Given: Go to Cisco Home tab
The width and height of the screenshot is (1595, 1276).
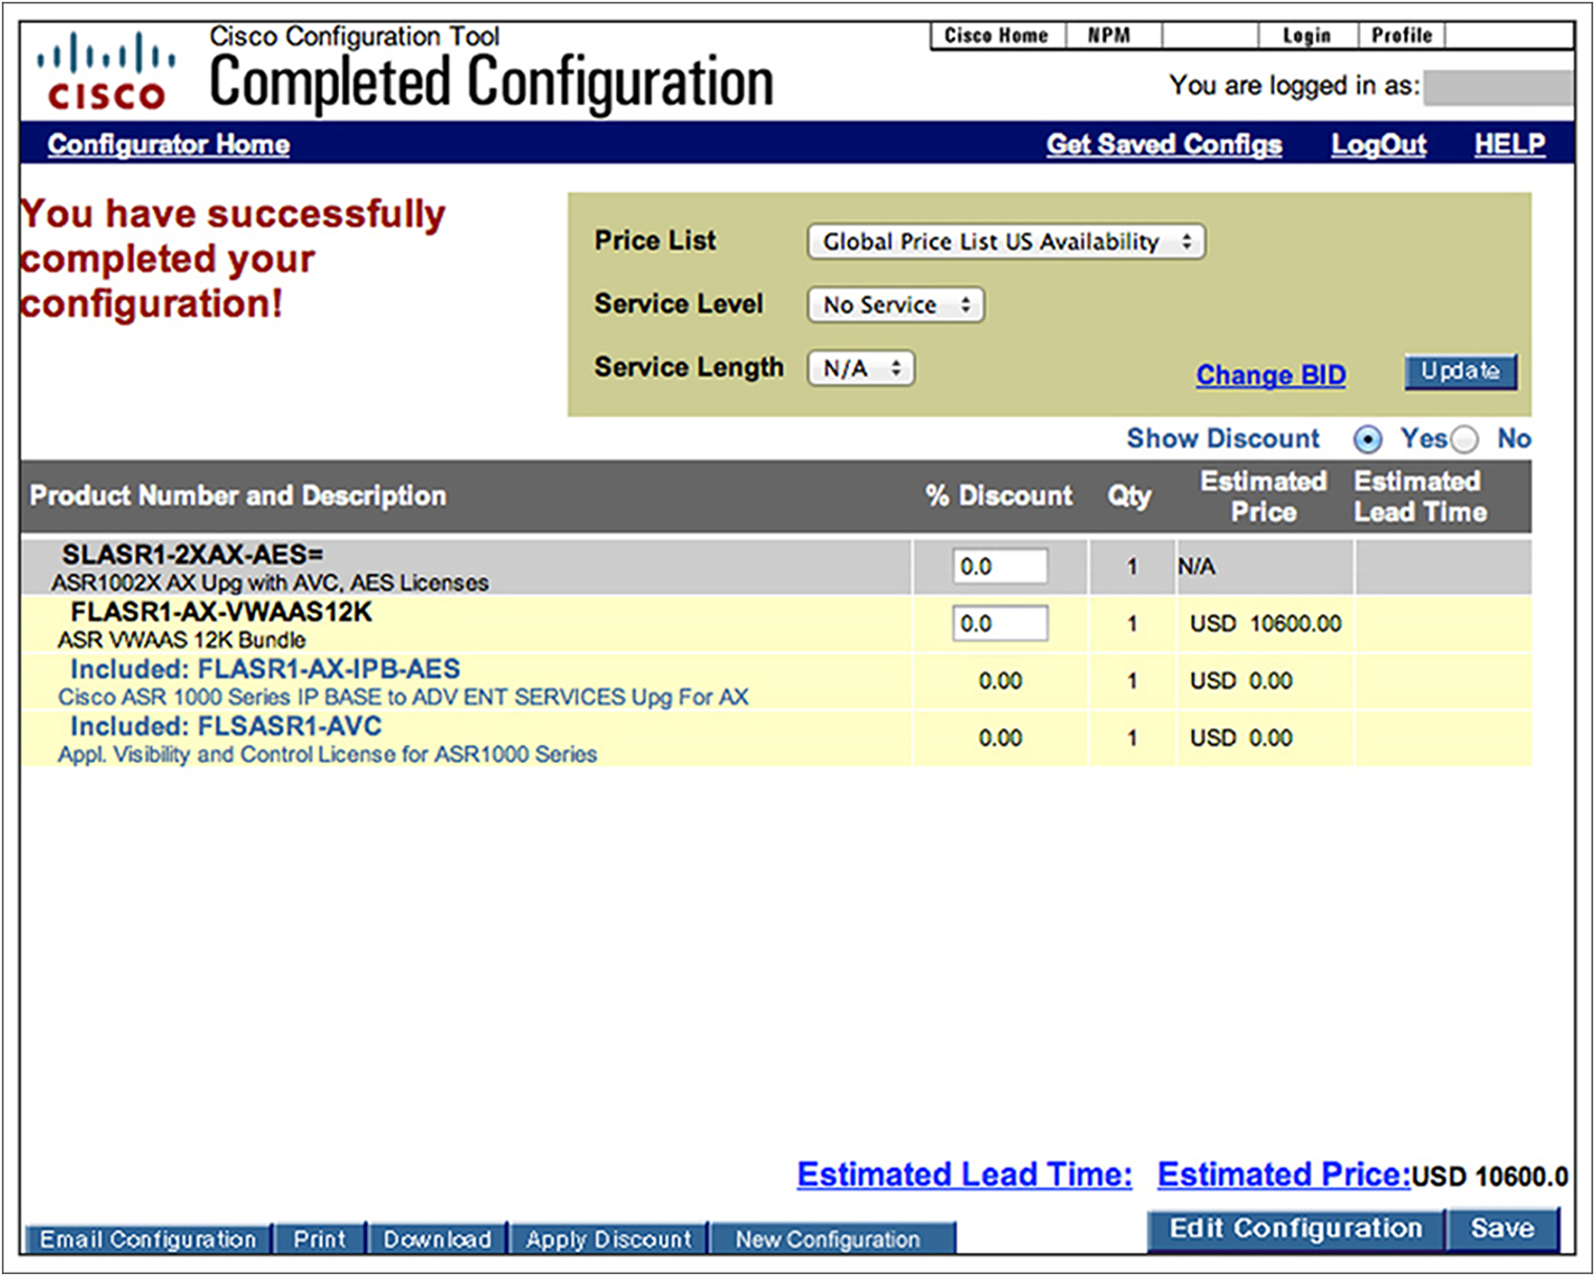Looking at the screenshot, I should (x=996, y=35).
